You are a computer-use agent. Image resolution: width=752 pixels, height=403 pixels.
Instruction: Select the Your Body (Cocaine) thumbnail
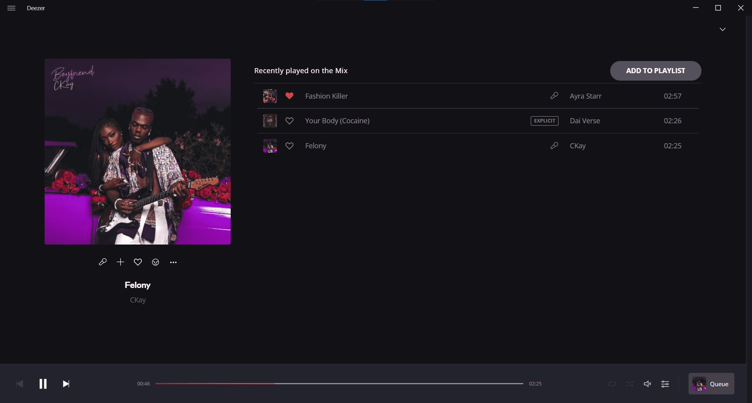click(x=270, y=121)
